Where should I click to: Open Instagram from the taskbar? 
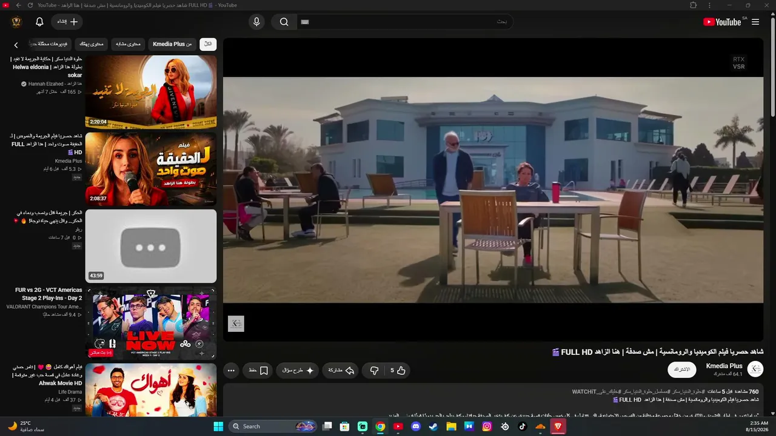click(x=487, y=426)
